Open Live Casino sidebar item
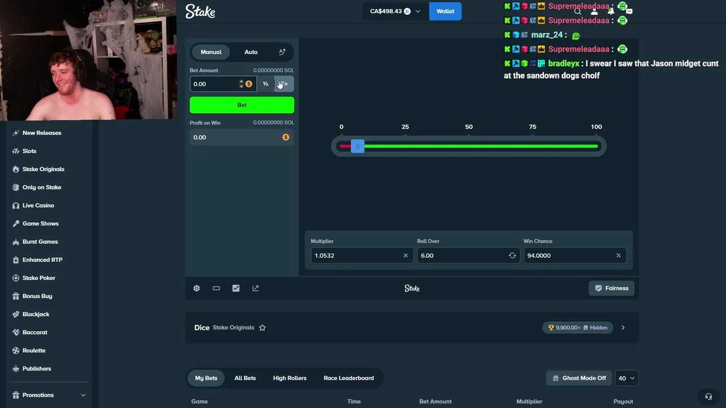Screen dimensions: 726x408 point(38,205)
